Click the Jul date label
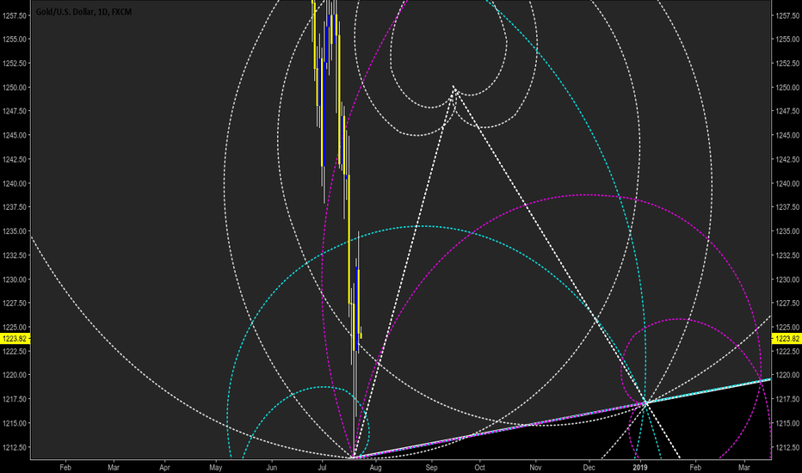The image size is (802, 473). point(322,467)
